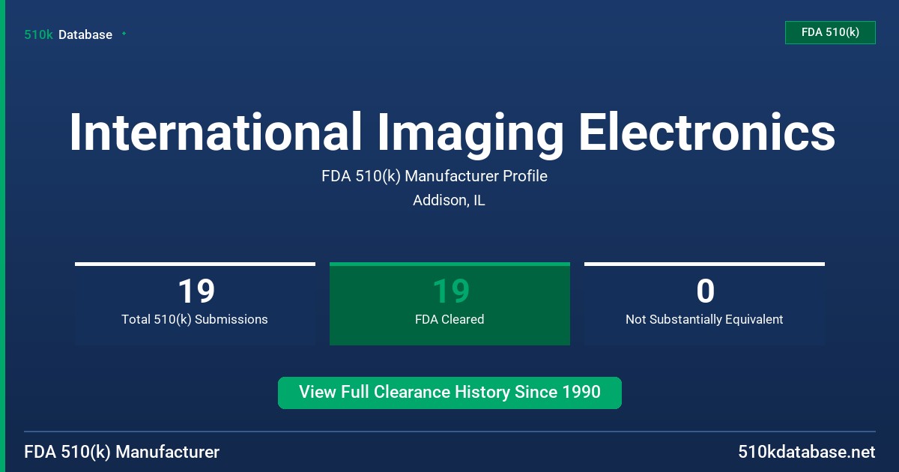Screen dimensions: 899x472
Task: View Full Clearance History Since 1990
Action: click(x=449, y=393)
